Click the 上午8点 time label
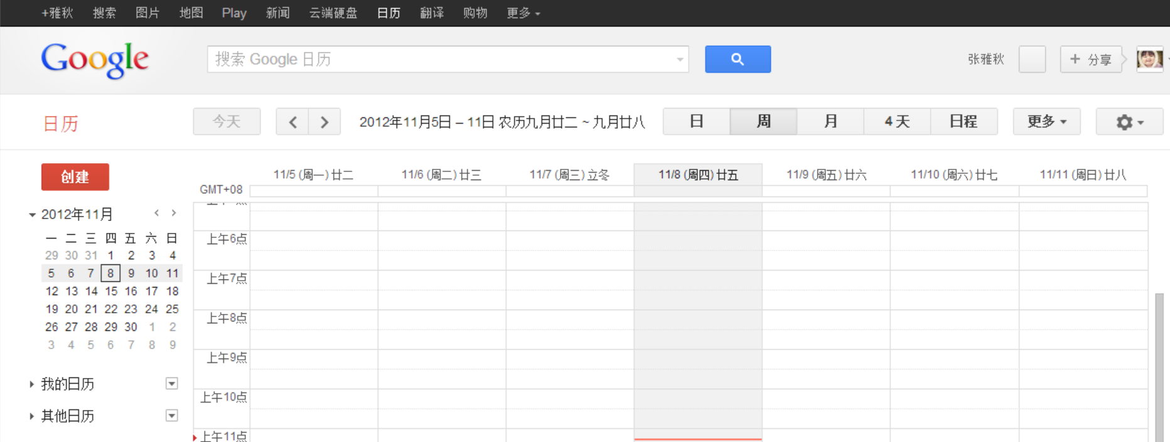The width and height of the screenshot is (1170, 442). pyautogui.click(x=227, y=318)
